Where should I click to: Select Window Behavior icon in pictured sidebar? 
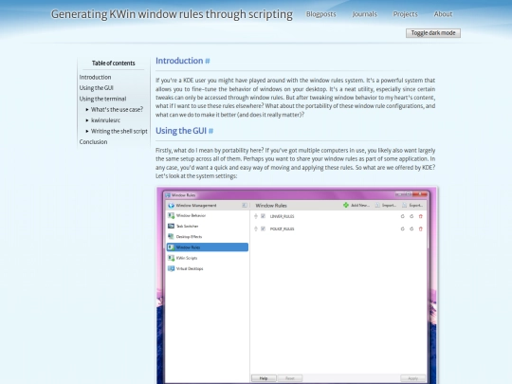(x=171, y=215)
